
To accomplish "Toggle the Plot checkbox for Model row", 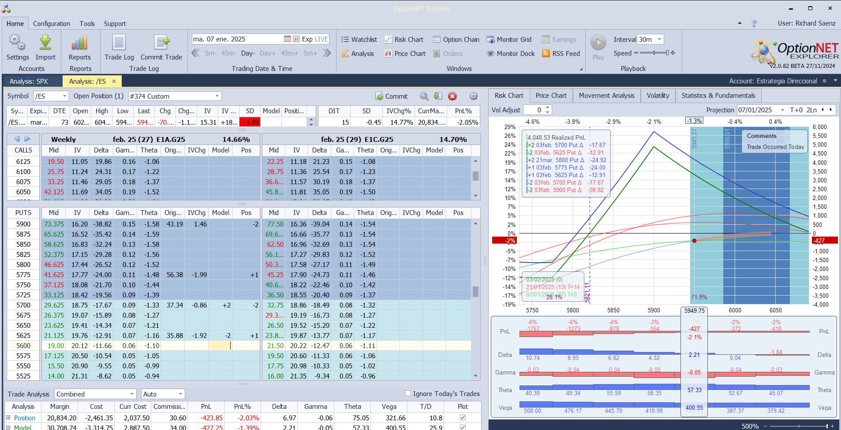I will 463,427.
